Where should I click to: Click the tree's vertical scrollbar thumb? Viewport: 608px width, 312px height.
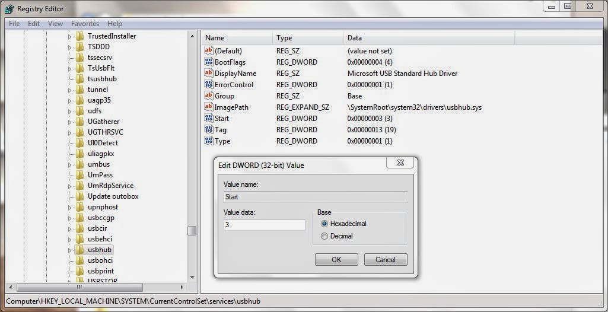192,231
